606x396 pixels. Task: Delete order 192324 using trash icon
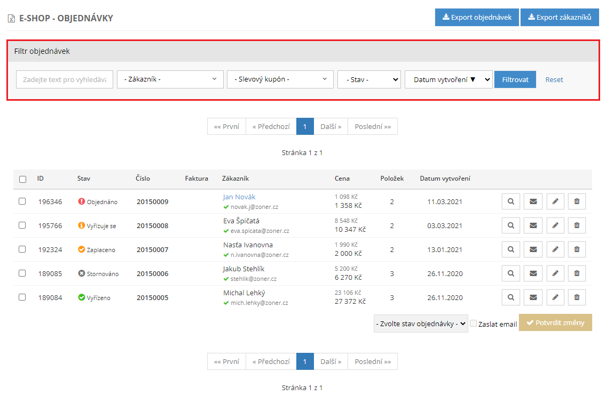click(577, 249)
